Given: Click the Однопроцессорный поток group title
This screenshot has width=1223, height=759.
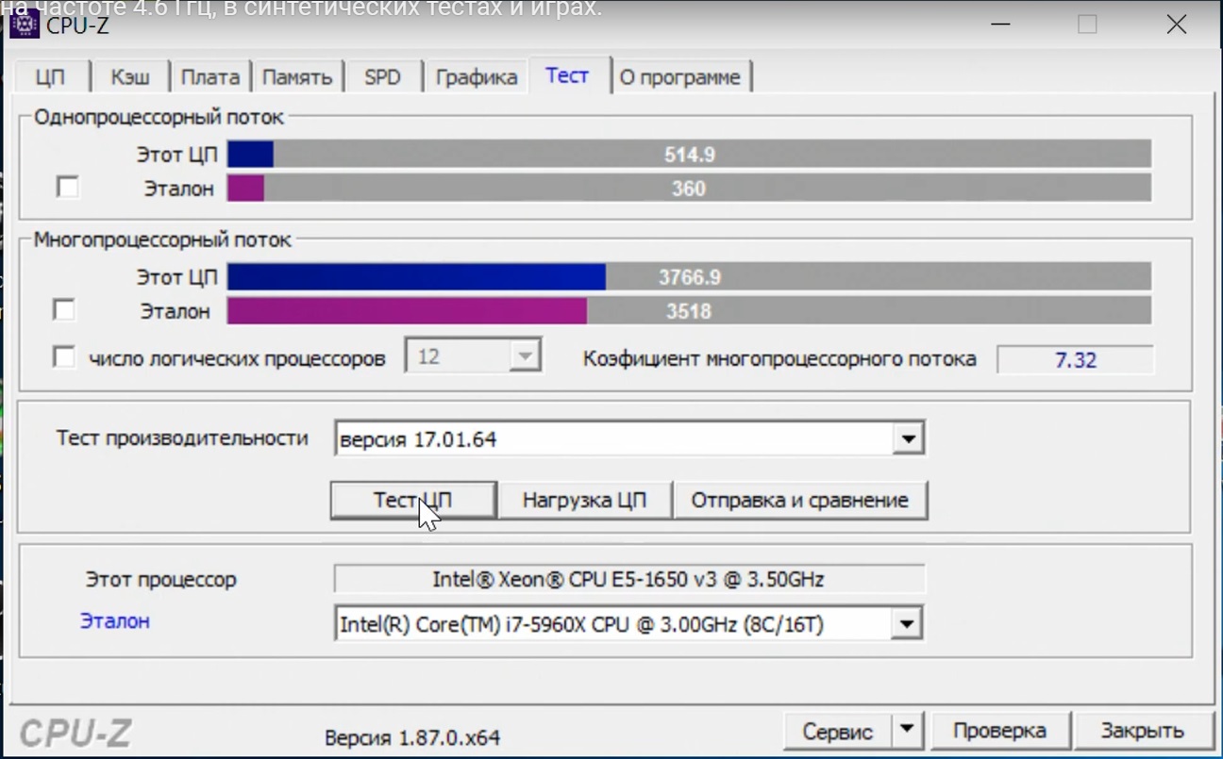Looking at the screenshot, I should point(159,118).
